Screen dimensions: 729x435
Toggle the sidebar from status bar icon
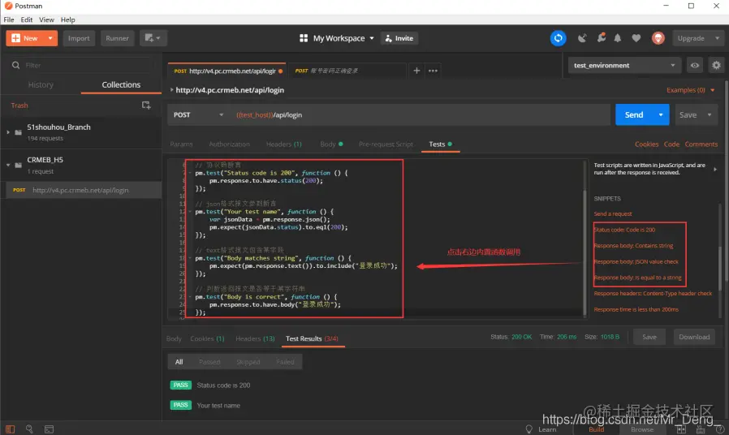(x=11, y=429)
